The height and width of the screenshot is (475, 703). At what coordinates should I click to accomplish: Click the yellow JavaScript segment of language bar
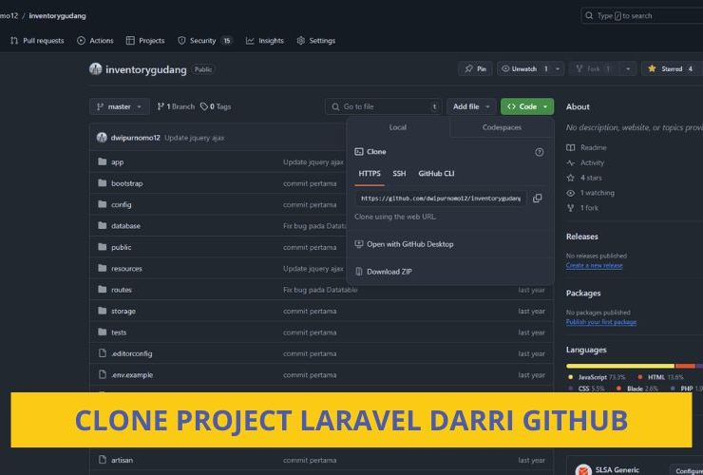click(x=620, y=366)
